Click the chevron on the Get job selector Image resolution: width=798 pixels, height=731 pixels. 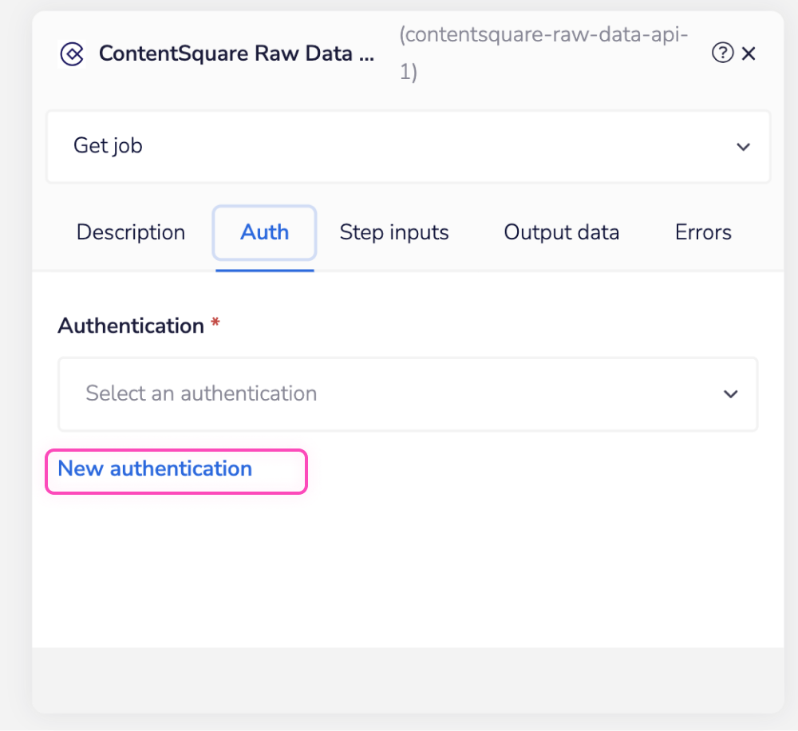tap(743, 147)
